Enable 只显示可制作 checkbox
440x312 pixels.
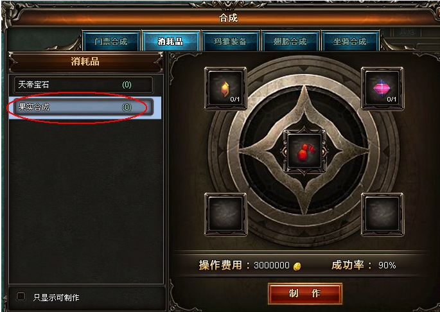click(x=21, y=297)
